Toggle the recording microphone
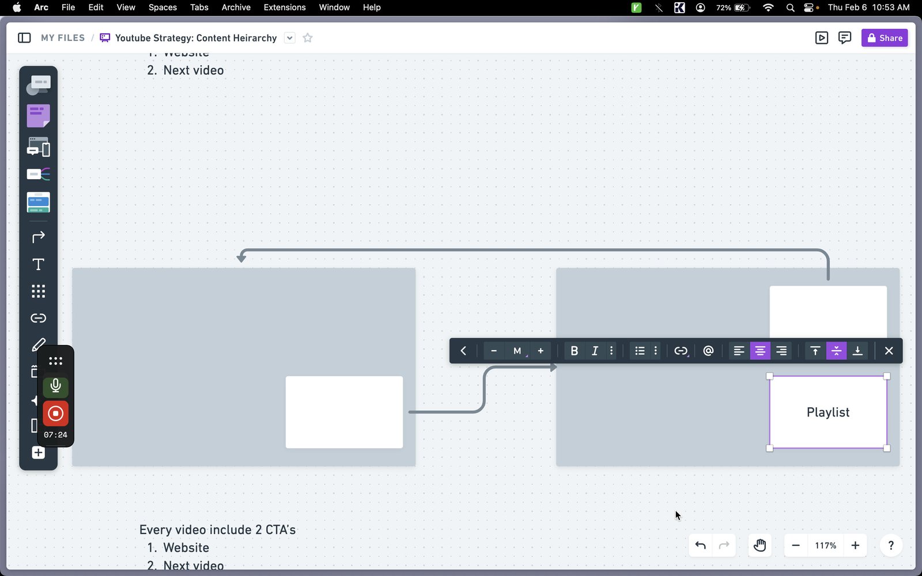The width and height of the screenshot is (922, 576). point(55,386)
